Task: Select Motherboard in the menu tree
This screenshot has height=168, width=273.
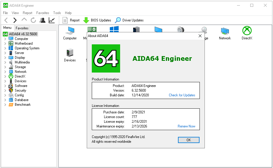Action: 24,43
